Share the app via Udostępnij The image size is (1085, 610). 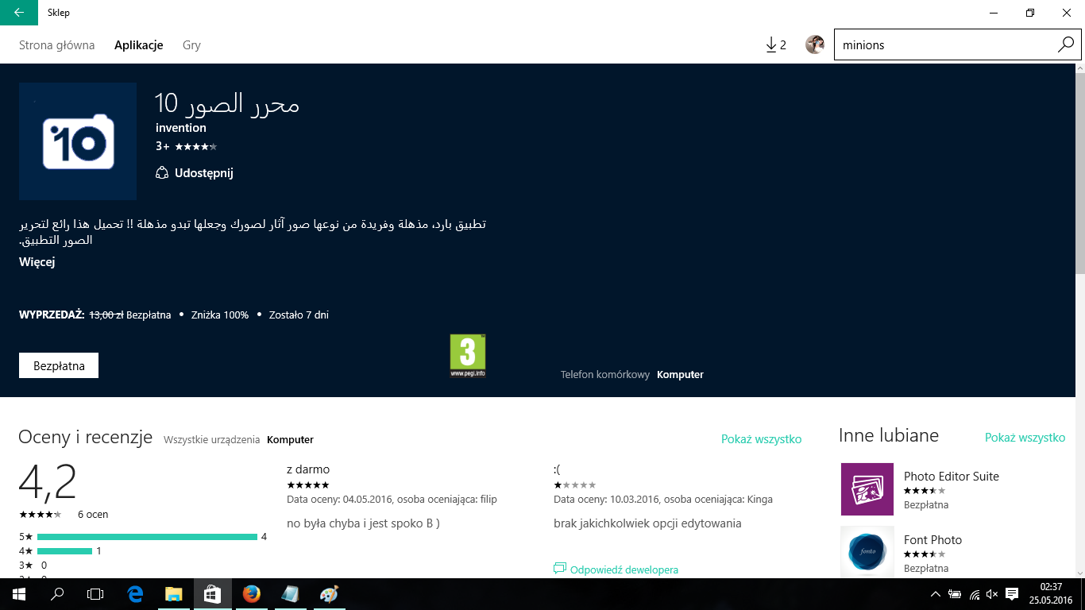point(195,173)
